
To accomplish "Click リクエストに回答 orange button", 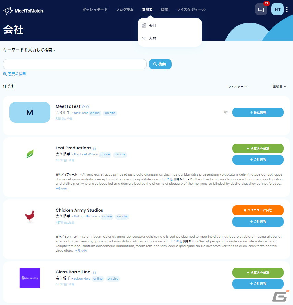I will coord(258,210).
